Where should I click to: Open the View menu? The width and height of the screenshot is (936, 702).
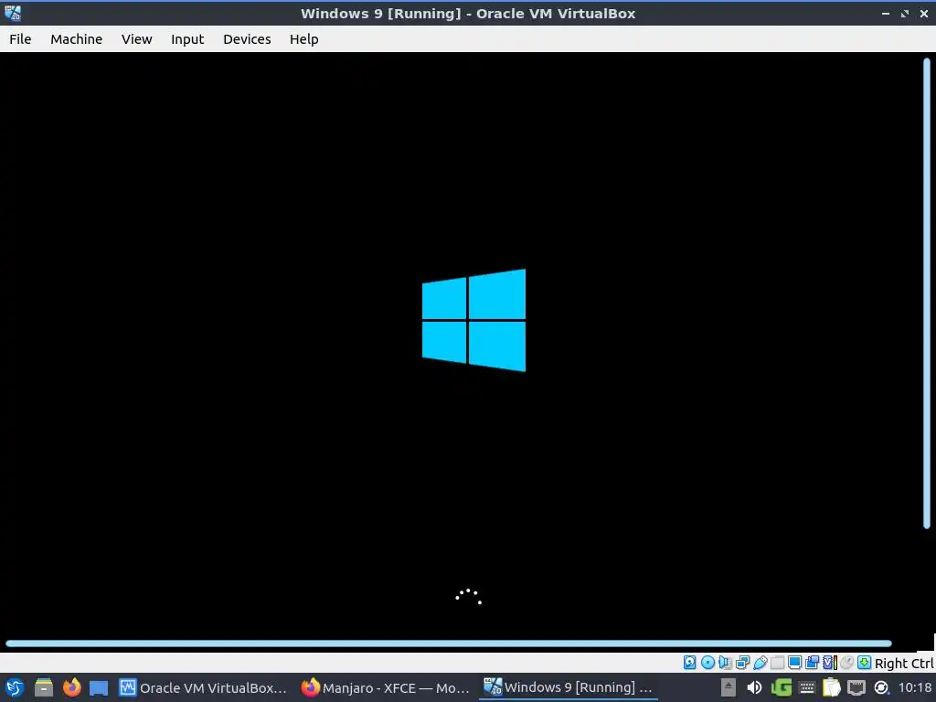click(x=137, y=39)
